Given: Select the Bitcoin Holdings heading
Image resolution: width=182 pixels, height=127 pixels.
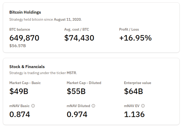Looking at the screenshot, I should (x=25, y=12).
